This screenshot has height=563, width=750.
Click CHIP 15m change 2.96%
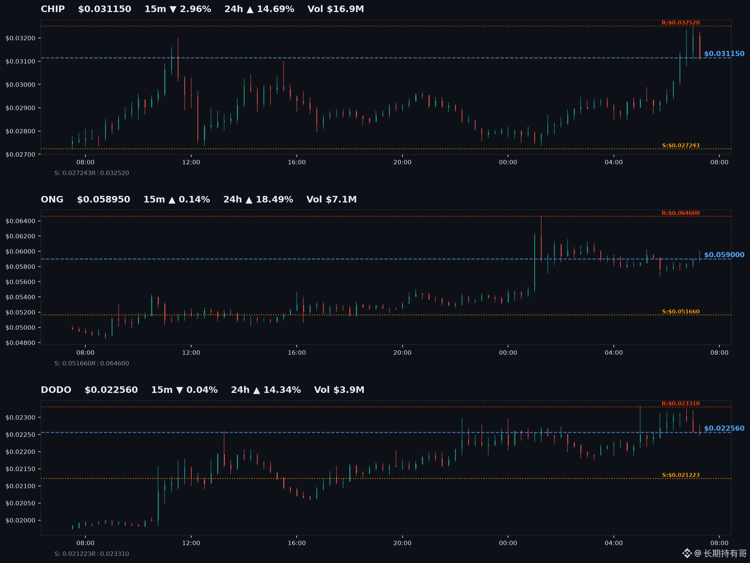178,9
